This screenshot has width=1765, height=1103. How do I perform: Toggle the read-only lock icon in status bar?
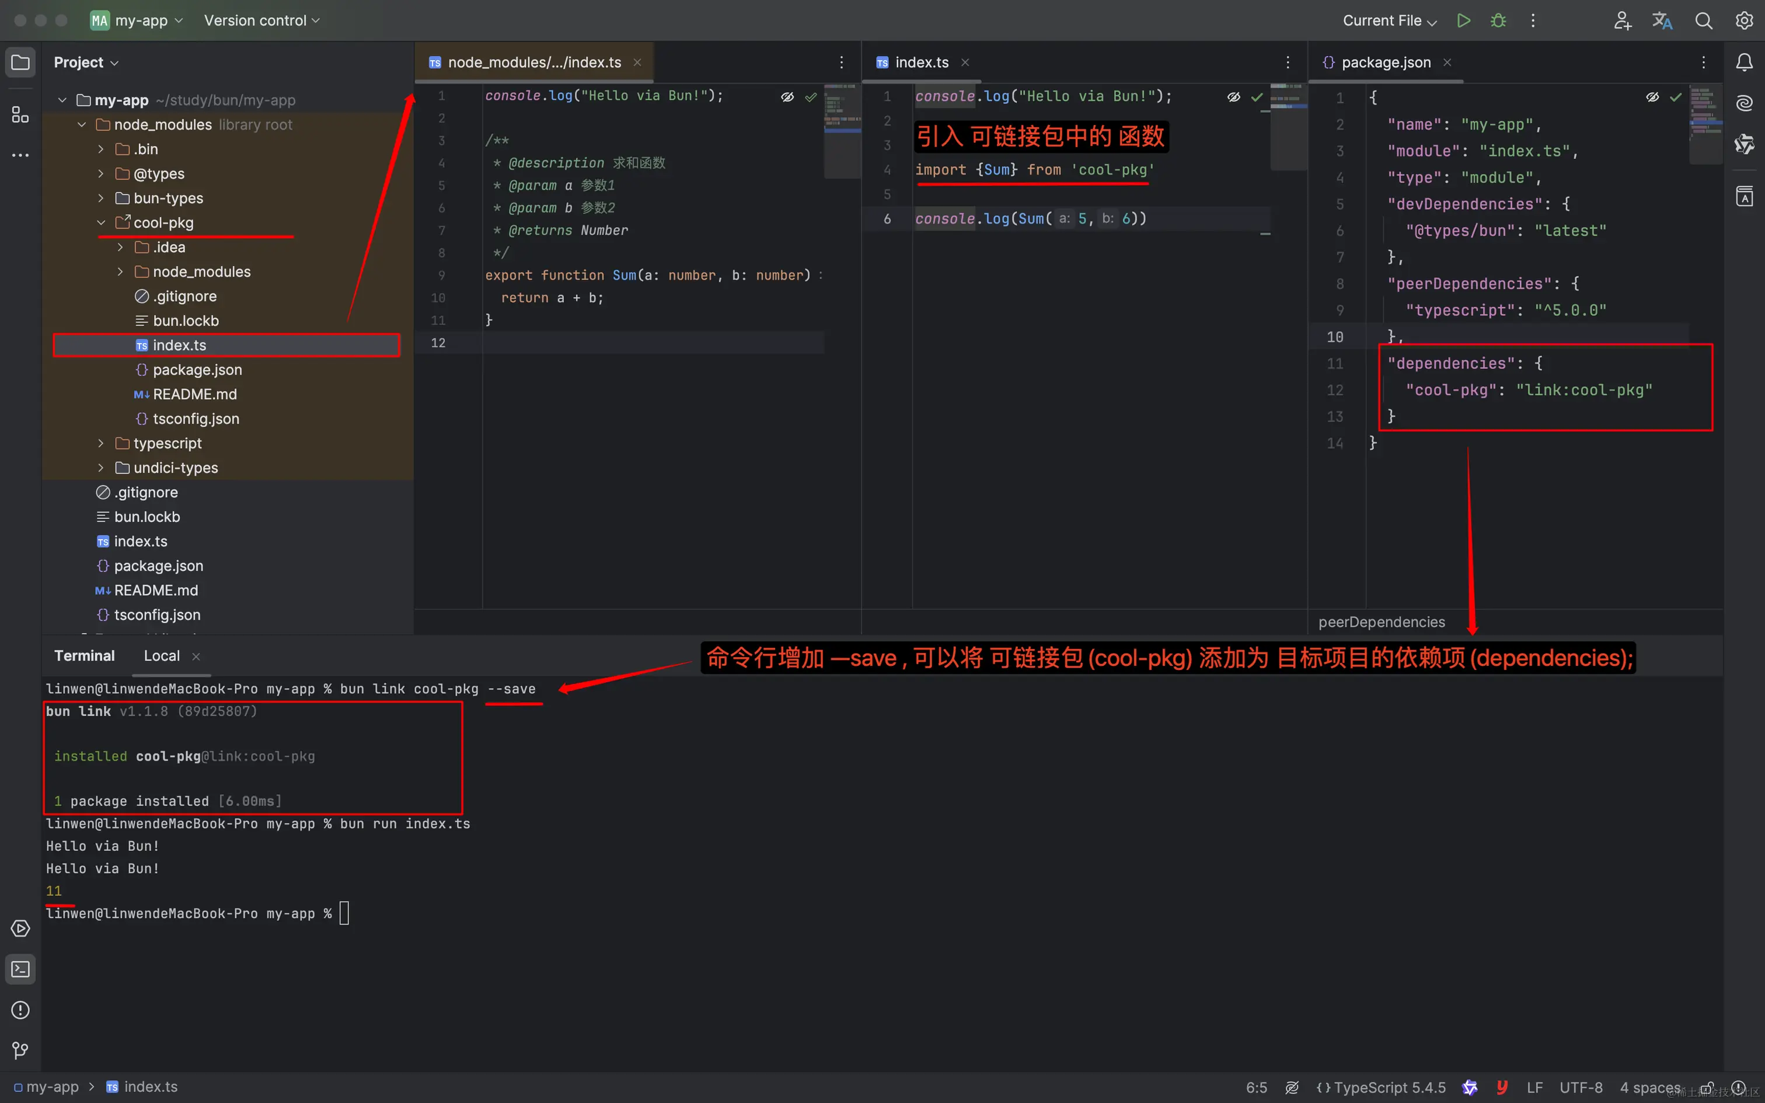coord(1707,1088)
